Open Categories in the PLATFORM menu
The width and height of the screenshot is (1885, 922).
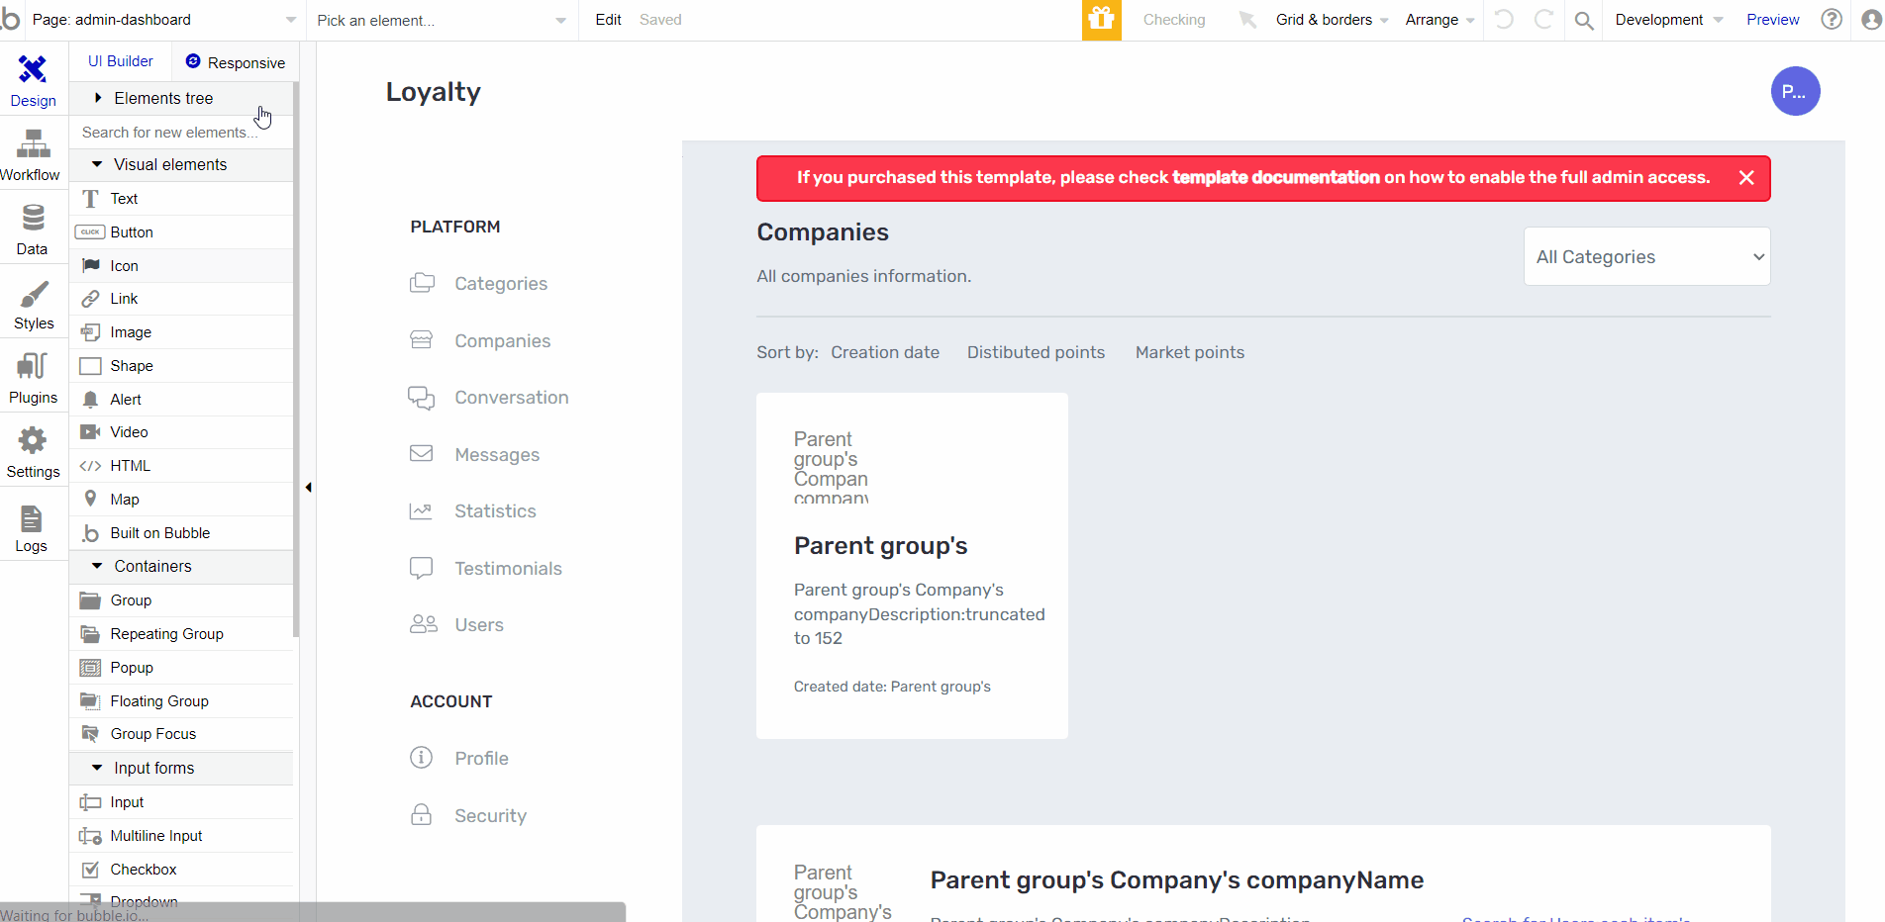(479, 284)
